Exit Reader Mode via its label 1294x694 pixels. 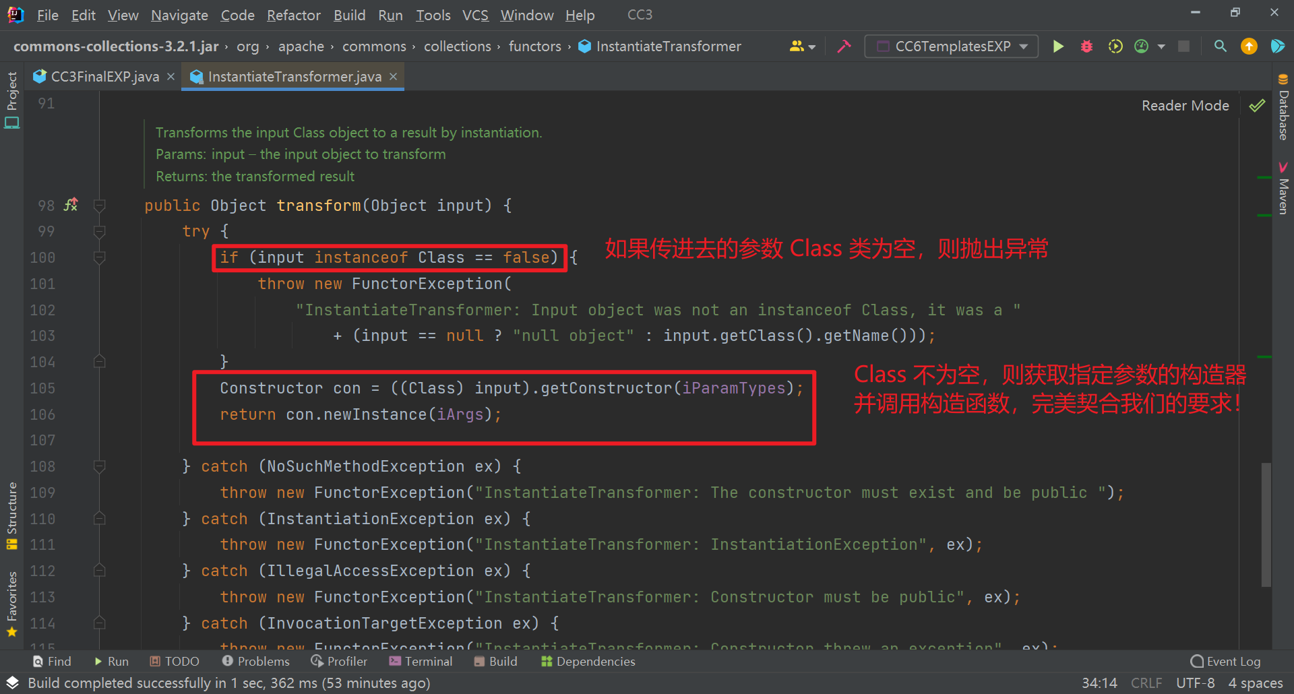(x=1185, y=105)
